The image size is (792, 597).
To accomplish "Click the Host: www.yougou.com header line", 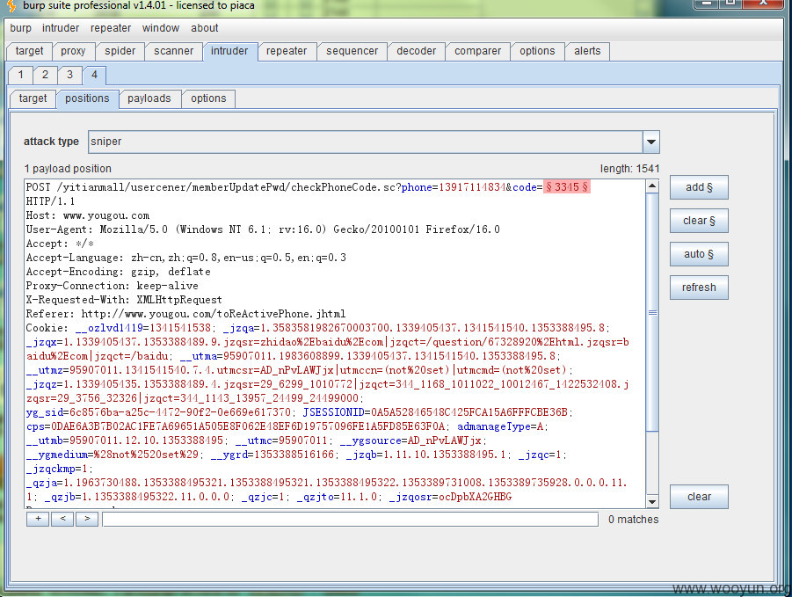I will [88, 215].
